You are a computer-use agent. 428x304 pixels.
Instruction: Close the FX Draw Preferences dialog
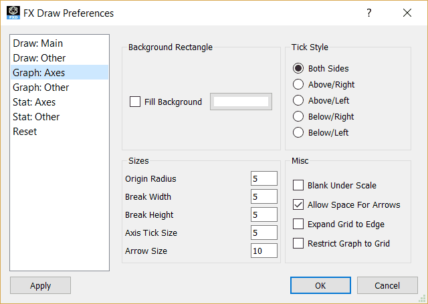coord(407,13)
